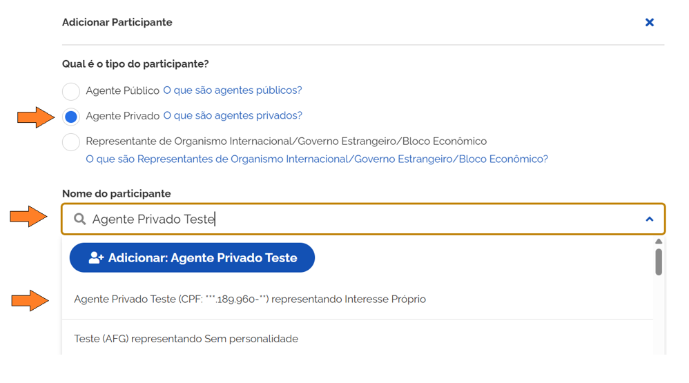Image resolution: width=689 pixels, height=383 pixels.
Task: Click the orange arrow beside the CPF result
Action: point(30,300)
